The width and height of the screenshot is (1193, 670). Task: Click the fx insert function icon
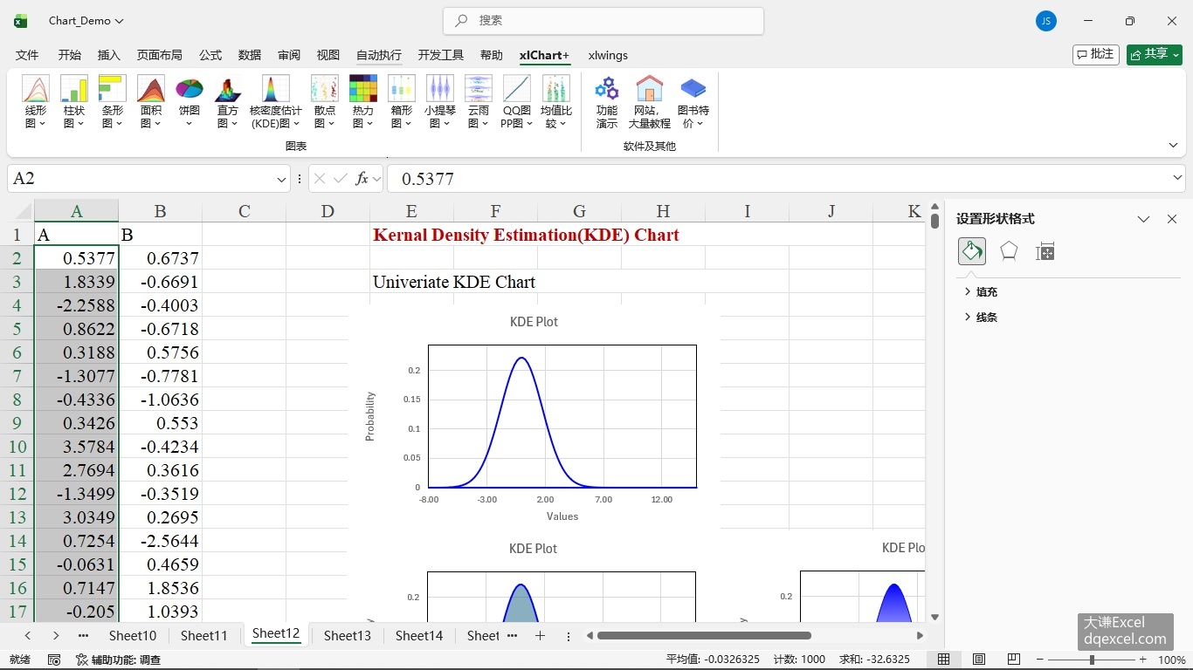point(362,179)
